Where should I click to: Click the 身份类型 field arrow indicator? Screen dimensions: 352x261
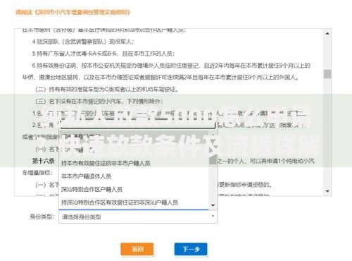click(x=213, y=216)
